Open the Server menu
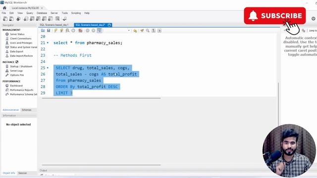 pyautogui.click(x=54, y=13)
